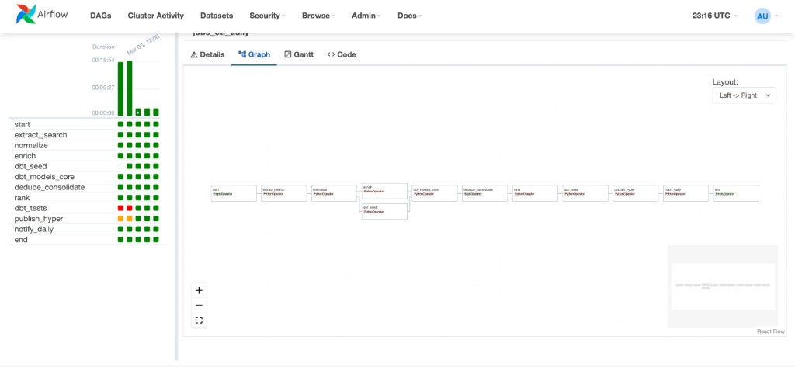The image size is (795, 367).
Task: Select the last short green duration bar
Action: (156, 112)
